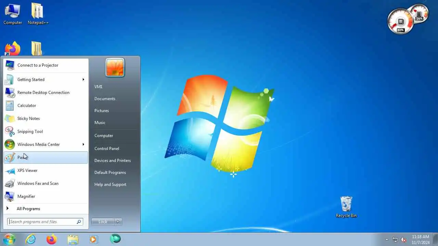The width and height of the screenshot is (438, 246).
Task: Click the Start orb button
Action: click(x=9, y=239)
